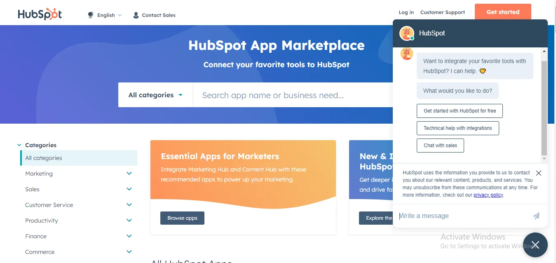The image size is (556, 263).
Task: Click the HubSpot logo in header
Action: (40, 14)
